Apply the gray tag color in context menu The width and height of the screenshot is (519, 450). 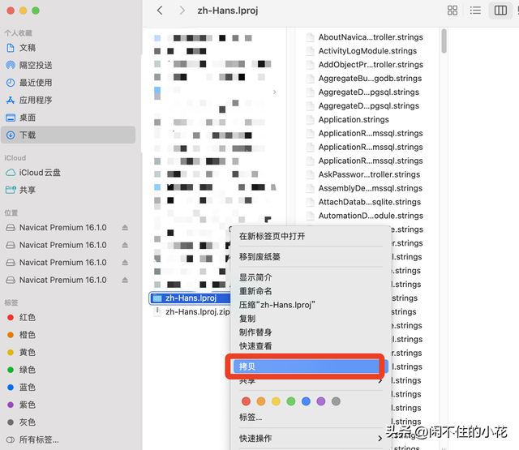(336, 401)
